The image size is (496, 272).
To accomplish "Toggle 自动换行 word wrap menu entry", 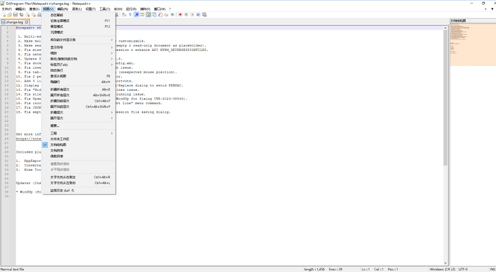I will 79,71.
